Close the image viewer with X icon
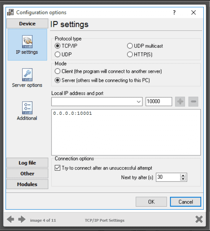This screenshot has width=210, height=231. pos(199,219)
